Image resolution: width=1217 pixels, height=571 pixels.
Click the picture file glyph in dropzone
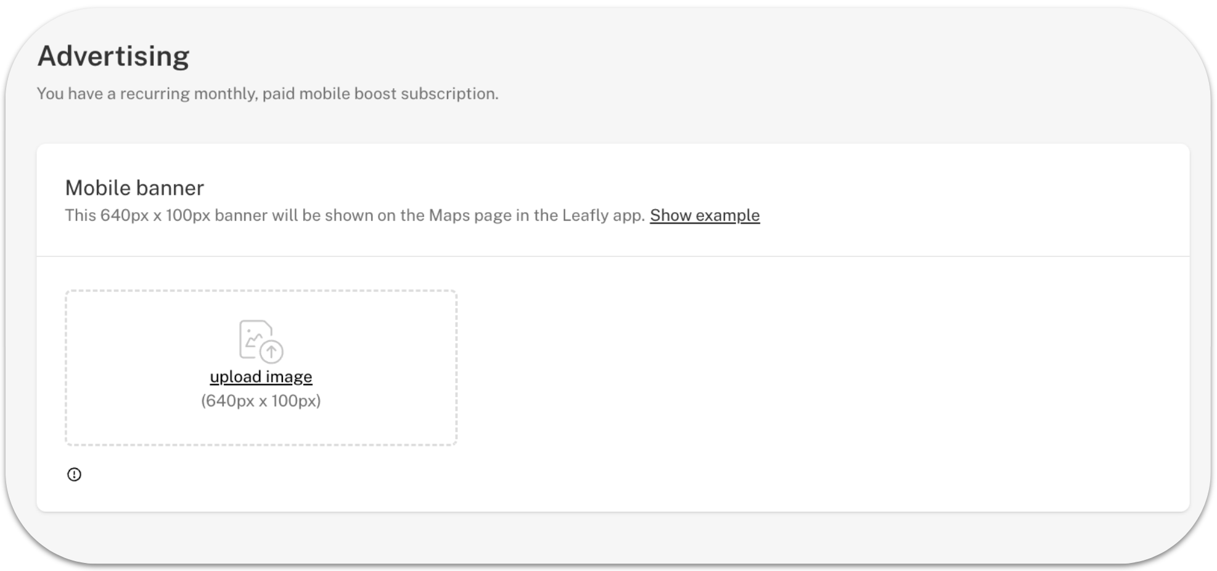(x=255, y=338)
